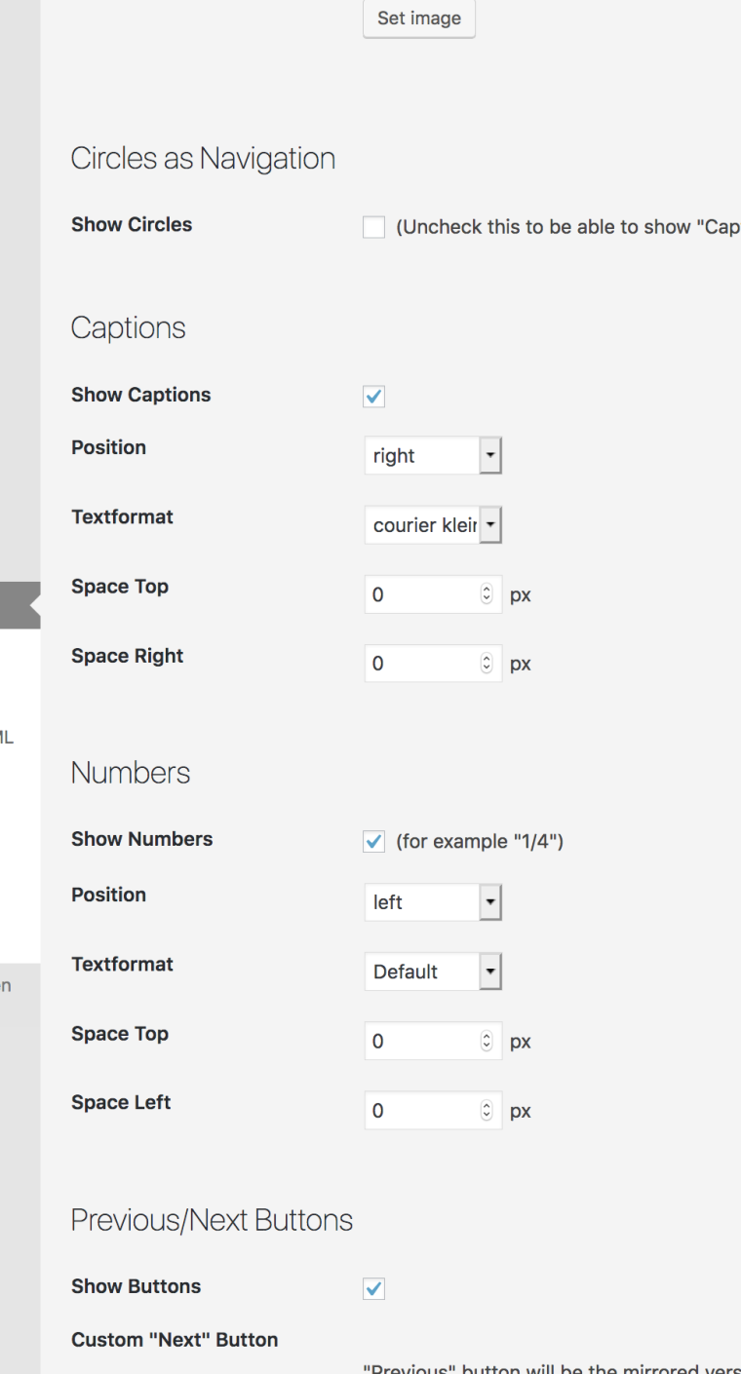This screenshot has height=1374, width=741.
Task: Disable the Show Numbers checkbox
Action: (373, 842)
